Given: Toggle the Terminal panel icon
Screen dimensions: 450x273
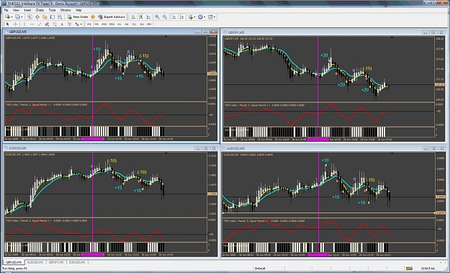Looking at the screenshot, I should (x=53, y=17).
